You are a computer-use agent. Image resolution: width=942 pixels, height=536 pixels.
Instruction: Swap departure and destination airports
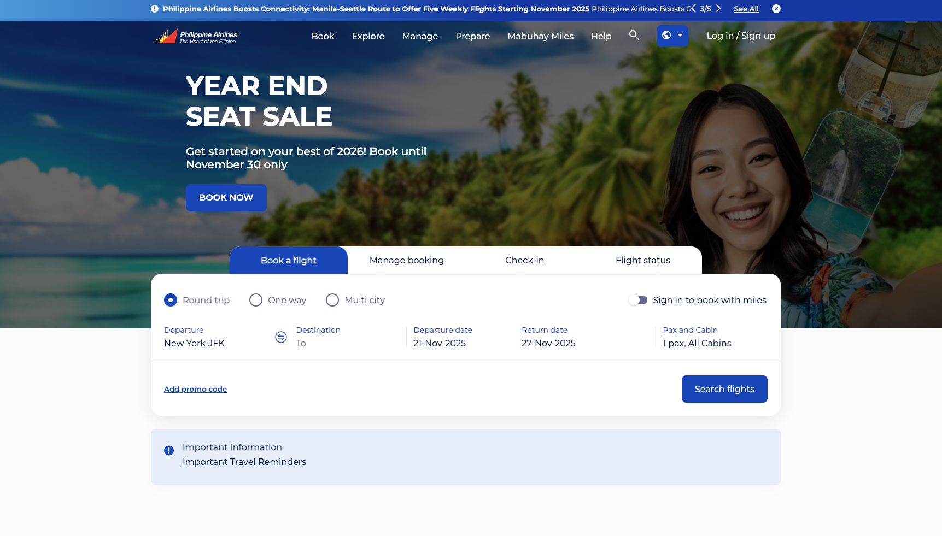(x=280, y=337)
